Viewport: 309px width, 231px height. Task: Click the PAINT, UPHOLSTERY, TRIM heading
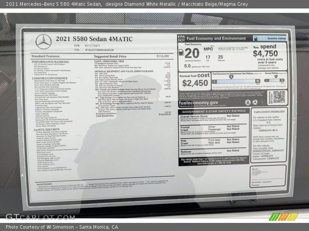coord(109,61)
